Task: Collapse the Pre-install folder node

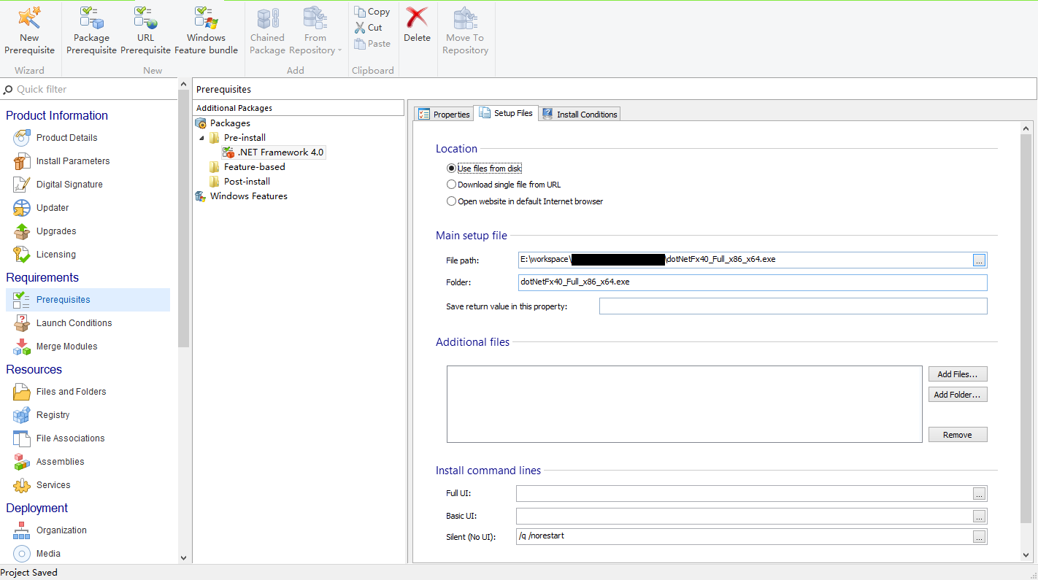Action: [202, 138]
